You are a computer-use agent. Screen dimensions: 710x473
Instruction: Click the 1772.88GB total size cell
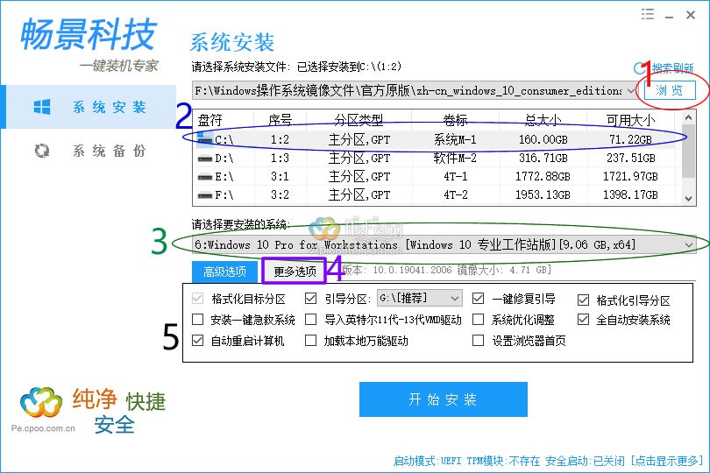(x=543, y=177)
